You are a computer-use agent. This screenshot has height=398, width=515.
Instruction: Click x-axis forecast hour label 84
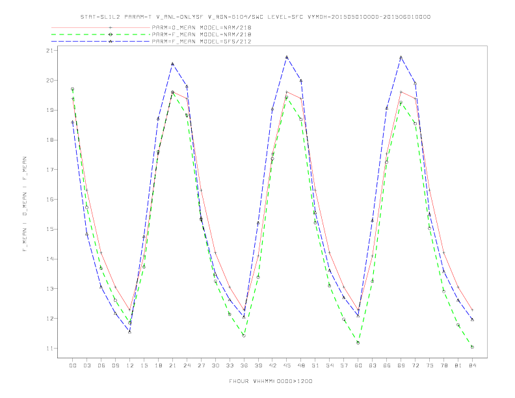tap(472, 365)
